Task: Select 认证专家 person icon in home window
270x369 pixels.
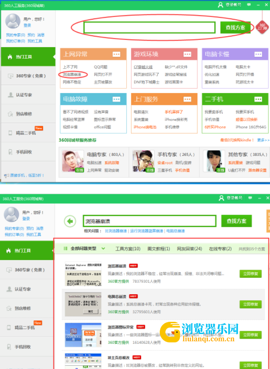Action: pos(11,95)
